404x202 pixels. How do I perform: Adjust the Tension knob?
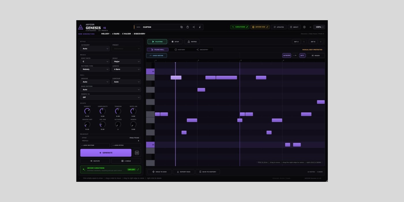point(118,111)
